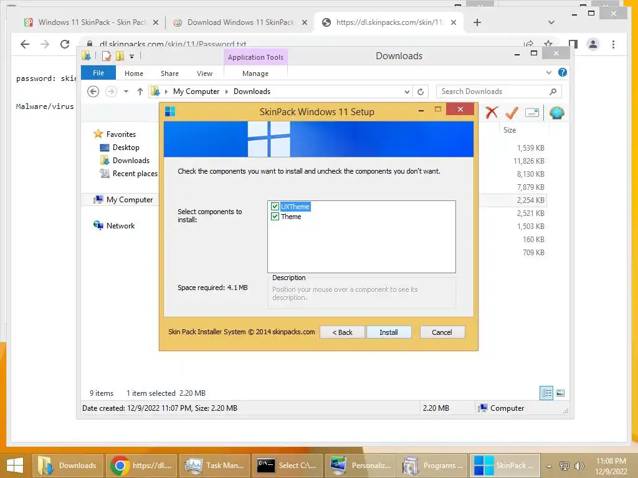This screenshot has height=478, width=638.
Task: Open Personalization window from taskbar
Action: (360, 466)
